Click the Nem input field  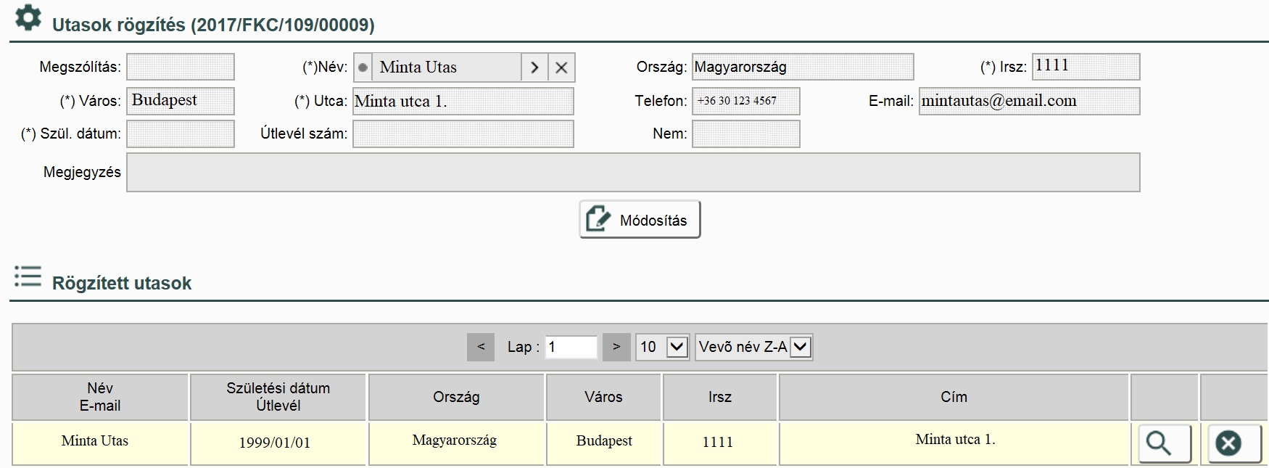(745, 134)
